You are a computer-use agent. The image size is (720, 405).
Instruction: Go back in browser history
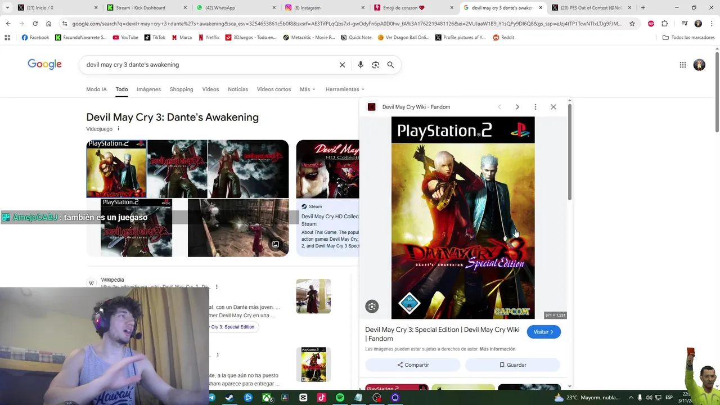click(8, 24)
